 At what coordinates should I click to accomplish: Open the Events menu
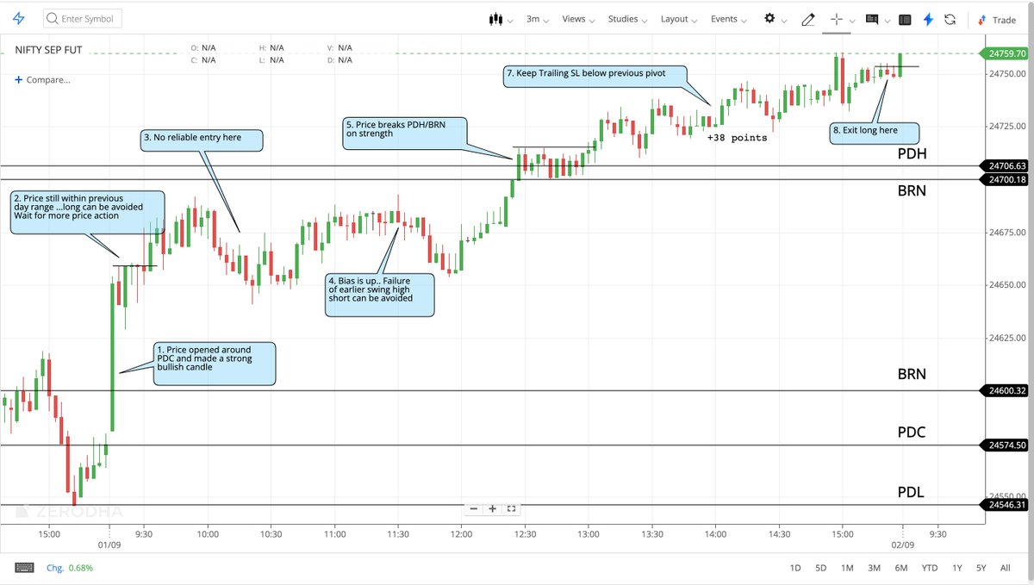tap(729, 19)
